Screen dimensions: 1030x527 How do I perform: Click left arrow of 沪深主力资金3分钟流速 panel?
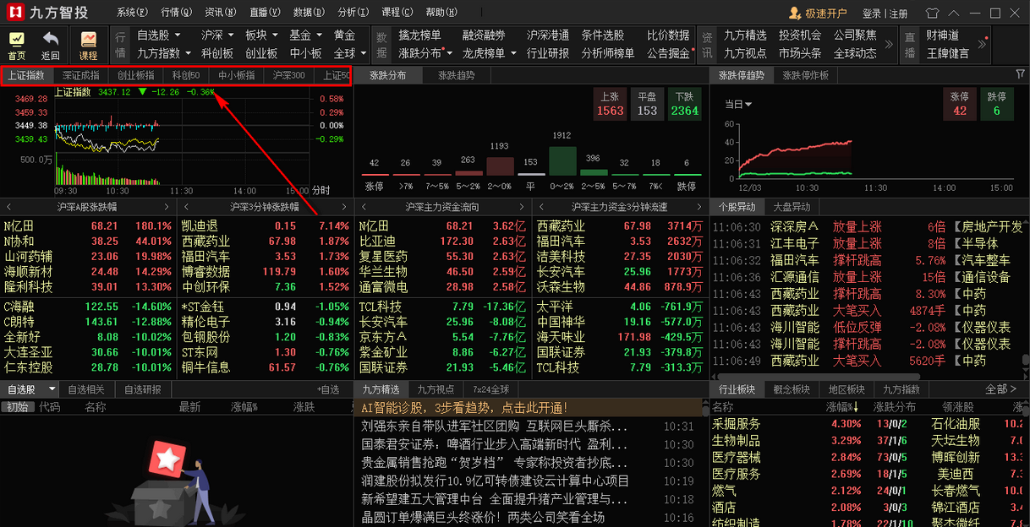point(540,206)
